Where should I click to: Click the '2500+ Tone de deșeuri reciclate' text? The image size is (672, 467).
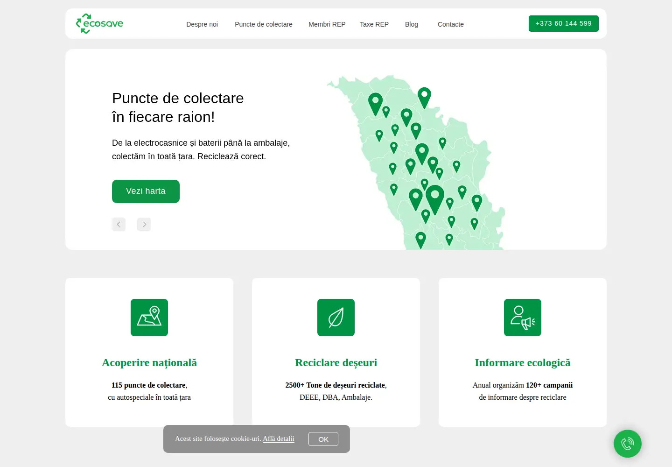click(335, 385)
